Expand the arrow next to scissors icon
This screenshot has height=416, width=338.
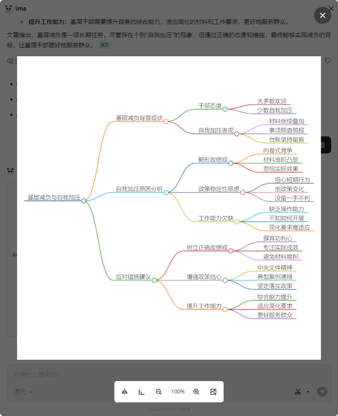coord(308,392)
